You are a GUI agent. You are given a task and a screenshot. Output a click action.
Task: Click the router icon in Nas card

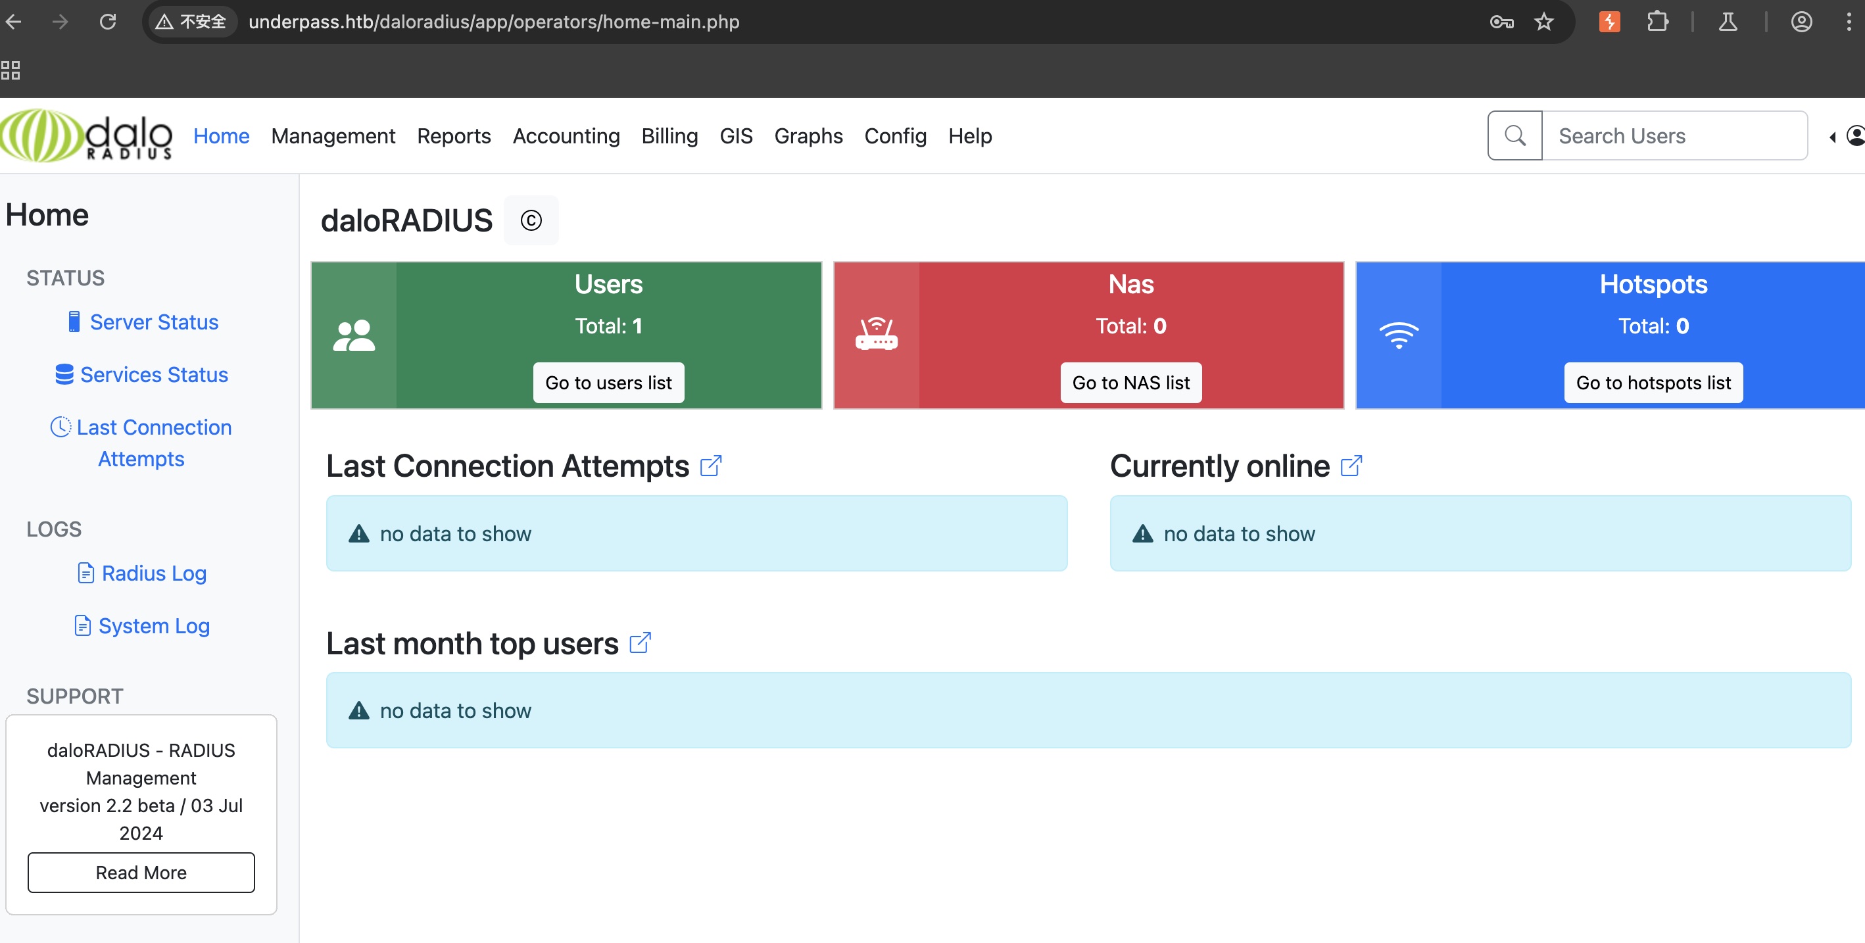(876, 334)
